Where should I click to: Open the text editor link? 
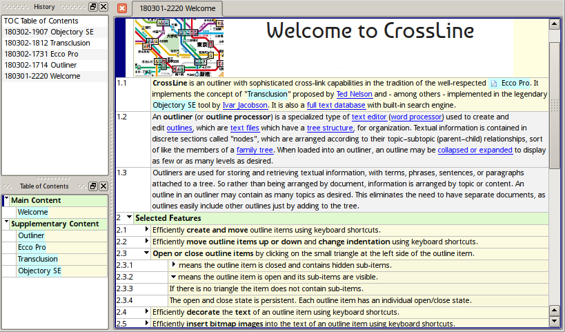pos(369,117)
